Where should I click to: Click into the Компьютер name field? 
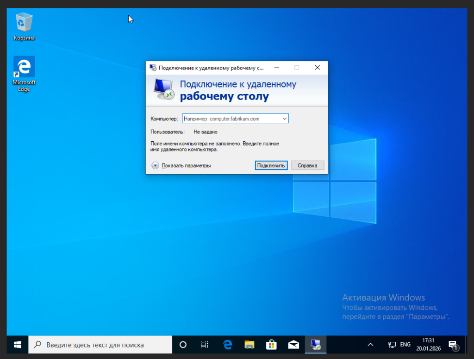pos(231,119)
